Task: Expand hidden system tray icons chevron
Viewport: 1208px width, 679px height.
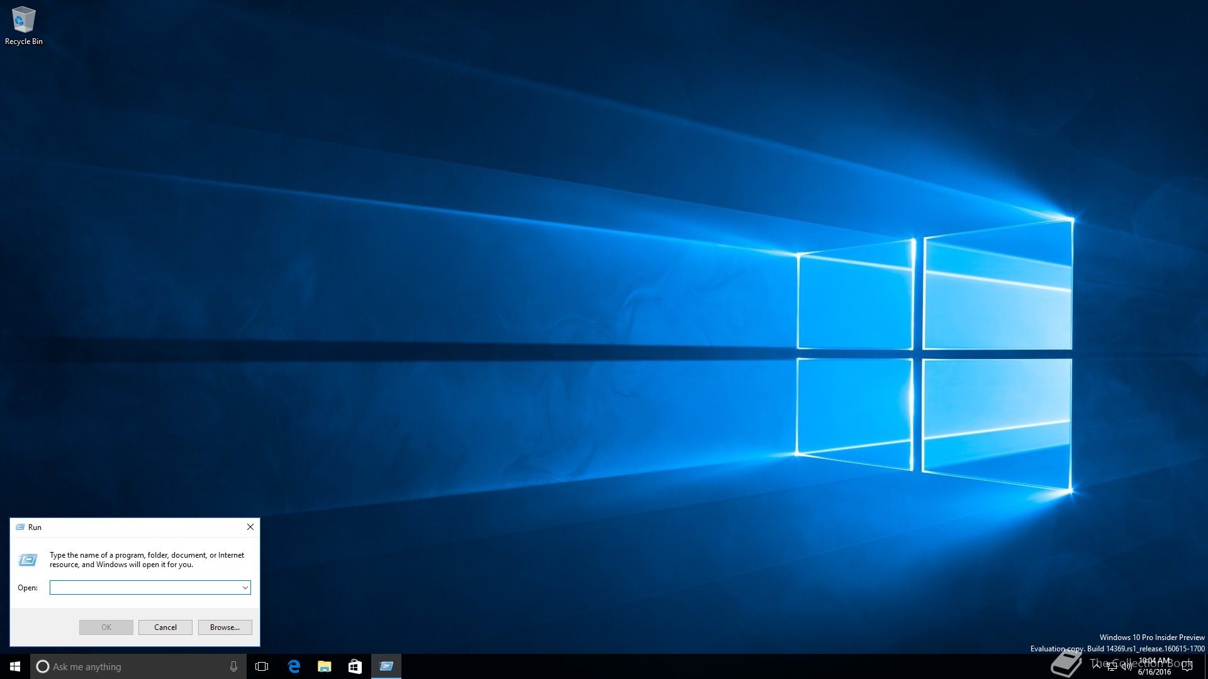Action: 1097,665
